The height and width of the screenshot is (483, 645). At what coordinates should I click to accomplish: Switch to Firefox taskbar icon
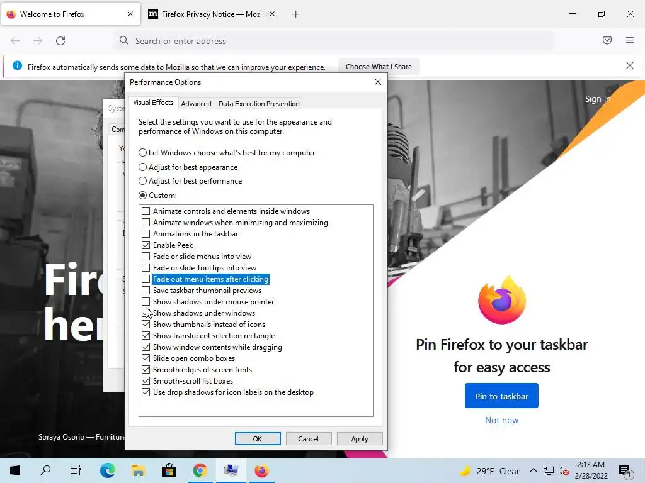click(x=261, y=470)
